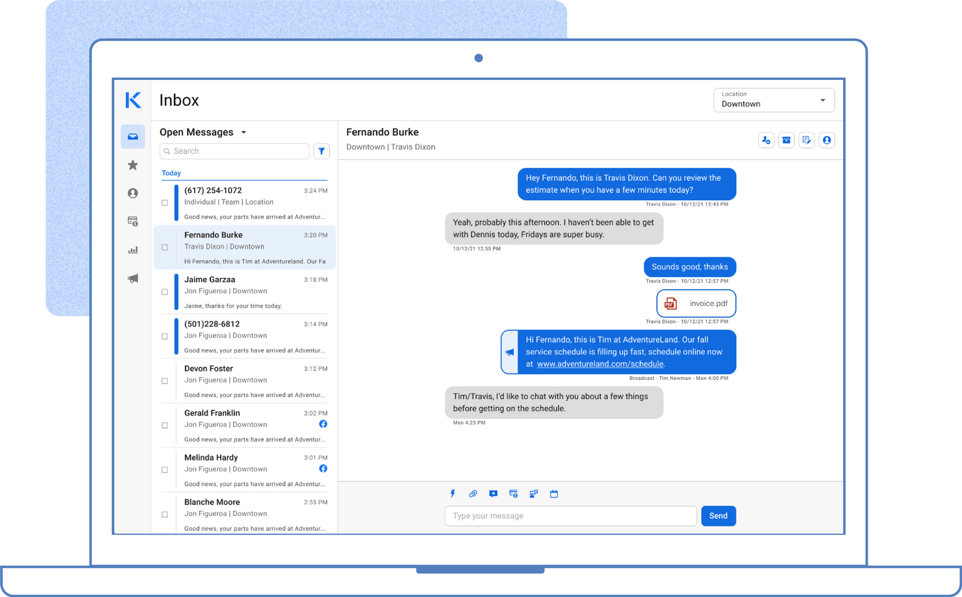View Fernando Burke's contact profile icon
The image size is (962, 597).
pyautogui.click(x=827, y=139)
